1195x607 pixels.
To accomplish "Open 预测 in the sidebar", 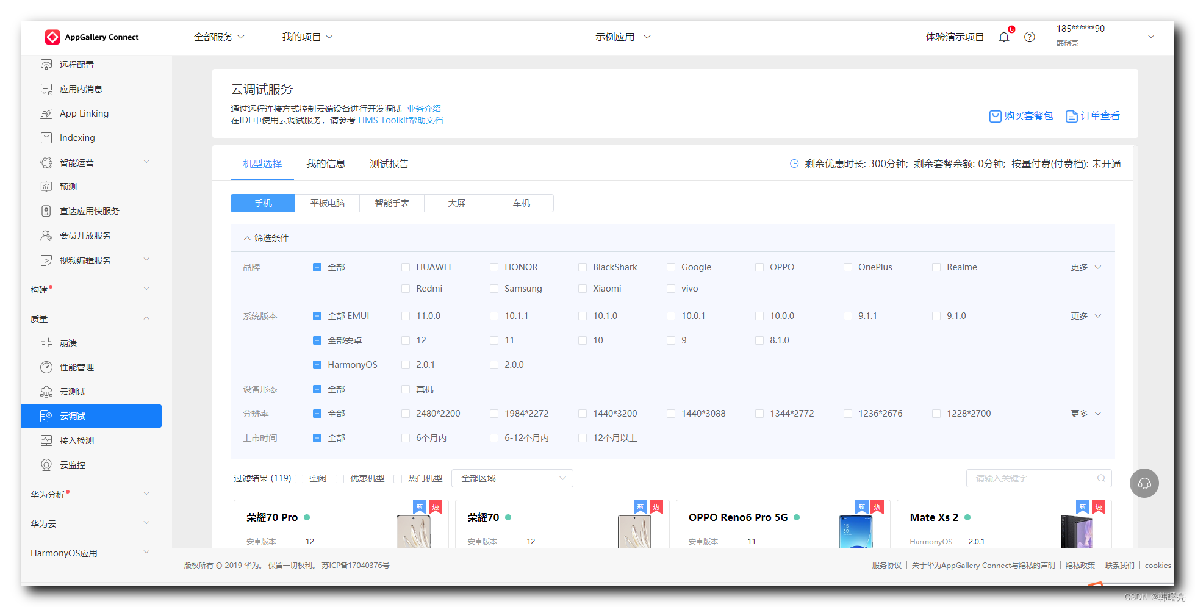I will point(68,187).
